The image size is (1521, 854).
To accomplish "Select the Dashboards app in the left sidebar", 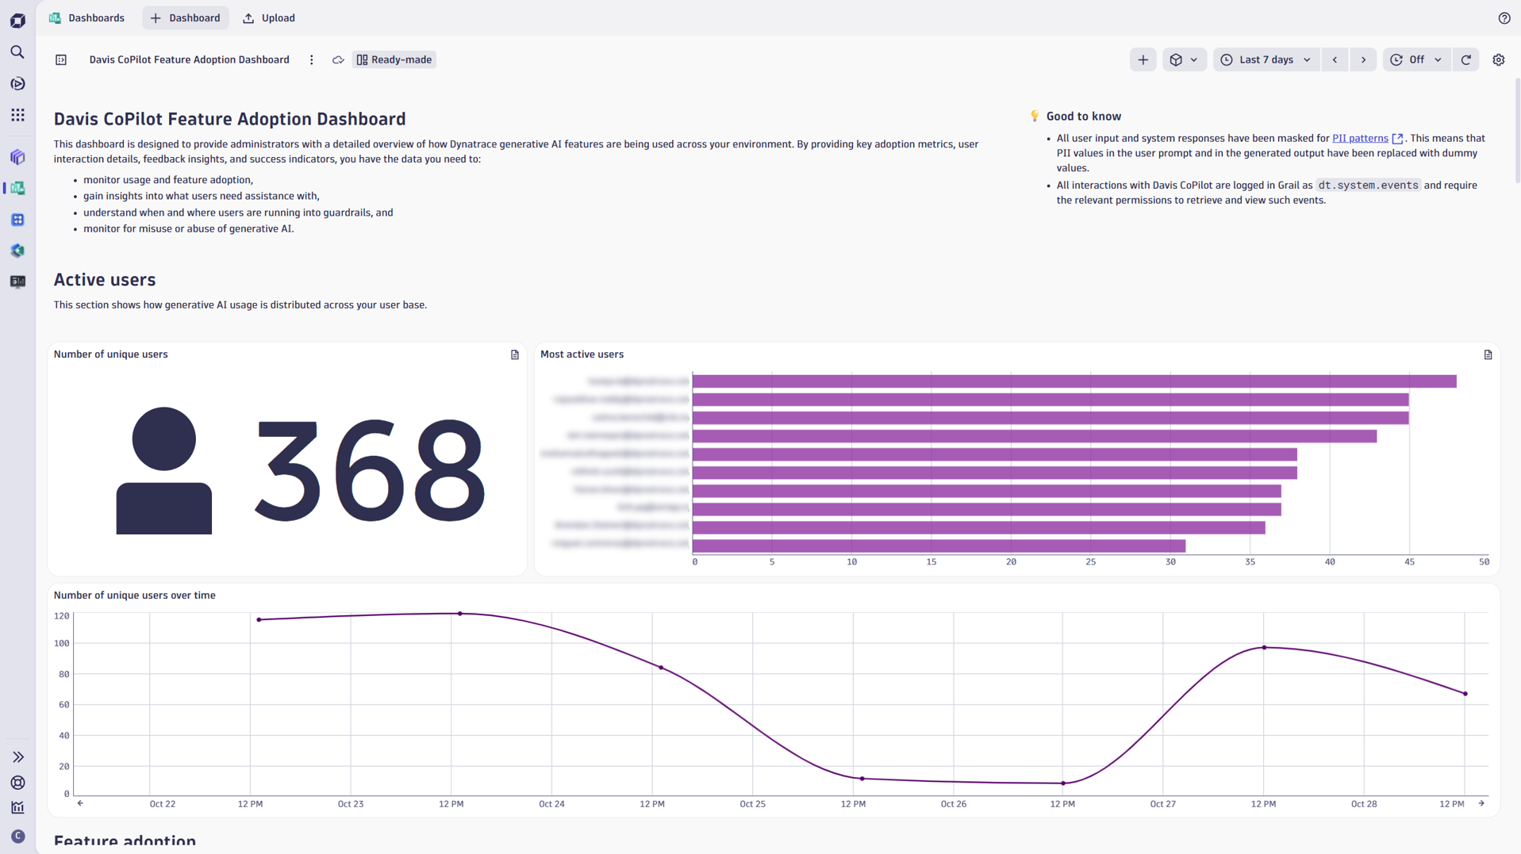I will pos(17,188).
